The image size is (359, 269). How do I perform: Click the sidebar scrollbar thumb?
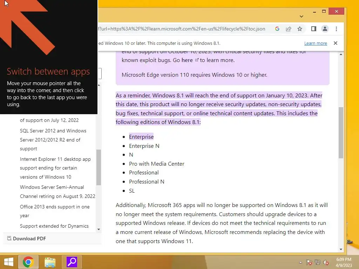99,167
